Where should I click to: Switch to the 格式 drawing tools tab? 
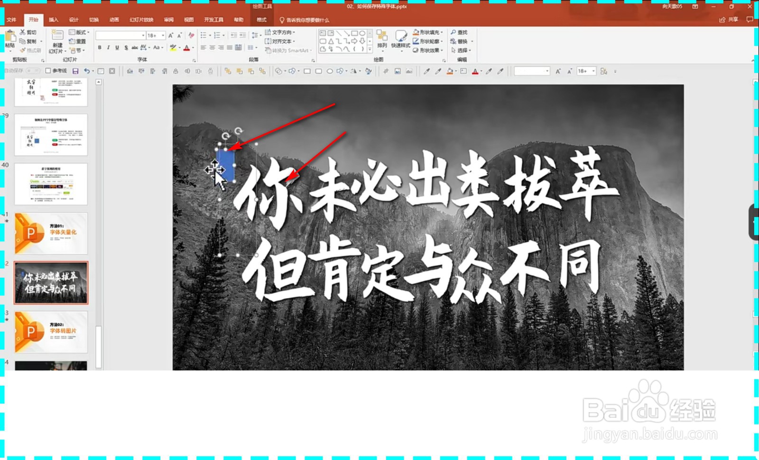tap(261, 19)
